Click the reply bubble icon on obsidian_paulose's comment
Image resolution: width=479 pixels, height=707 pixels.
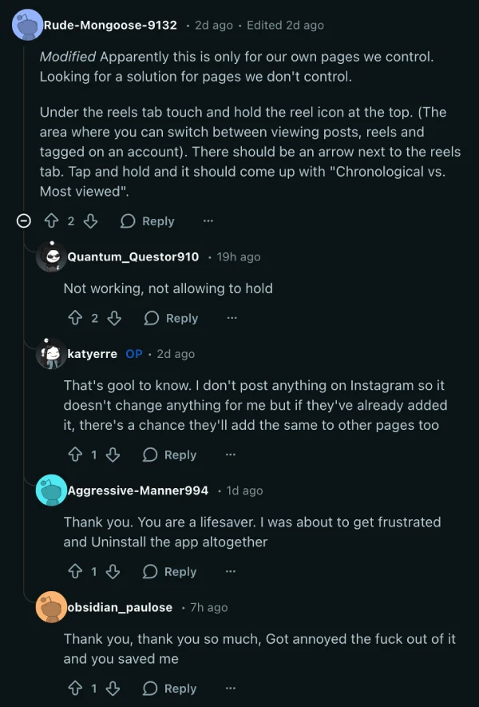[x=148, y=688]
